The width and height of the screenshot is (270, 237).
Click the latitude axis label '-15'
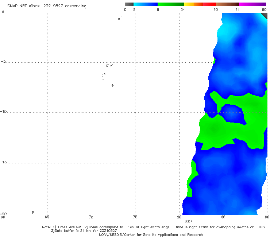click(x=3, y=162)
